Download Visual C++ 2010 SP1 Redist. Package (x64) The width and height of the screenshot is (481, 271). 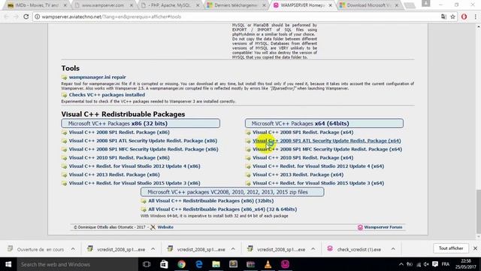pos(303,157)
